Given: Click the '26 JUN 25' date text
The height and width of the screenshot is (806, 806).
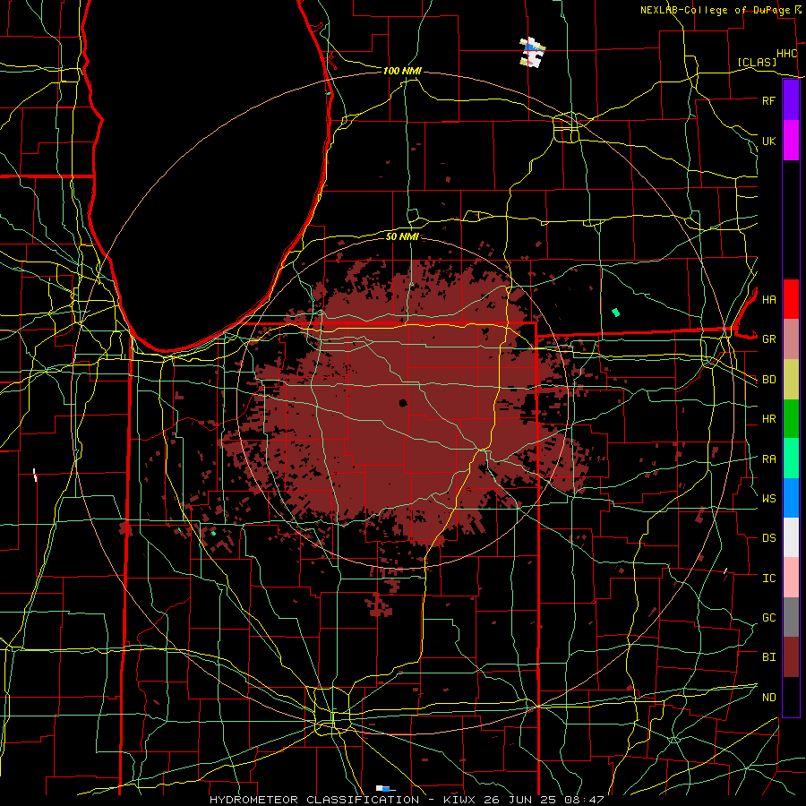Looking at the screenshot, I should (520, 800).
